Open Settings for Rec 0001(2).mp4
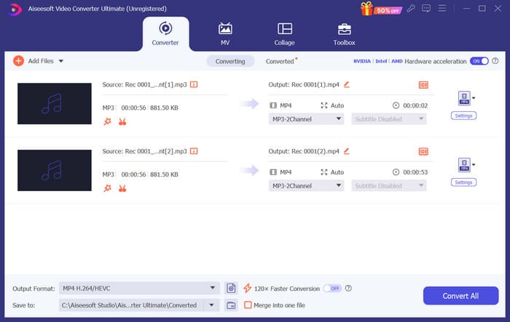This screenshot has width=510, height=322. (x=463, y=182)
